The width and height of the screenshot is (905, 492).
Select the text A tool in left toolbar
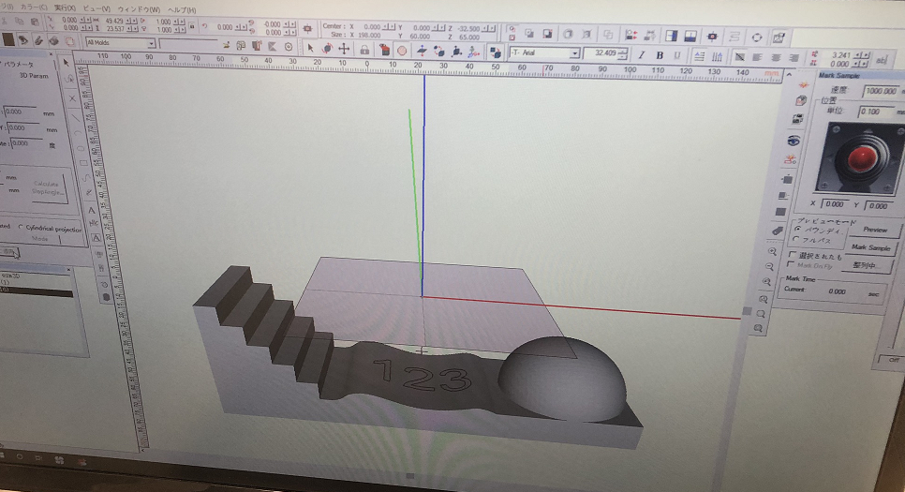point(91,210)
